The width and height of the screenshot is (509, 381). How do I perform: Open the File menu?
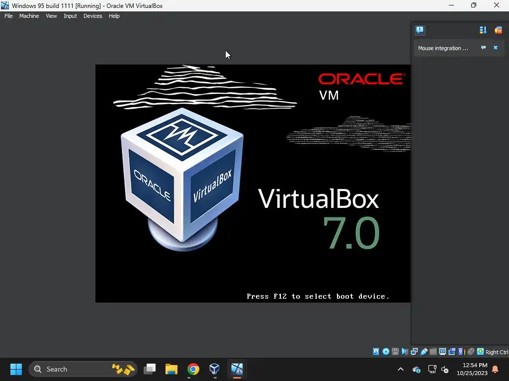(x=8, y=16)
